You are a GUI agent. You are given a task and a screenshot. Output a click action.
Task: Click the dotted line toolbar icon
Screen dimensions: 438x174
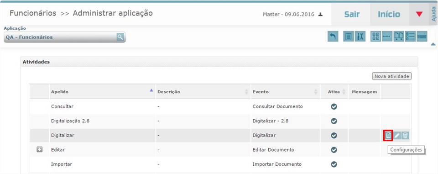387,37
